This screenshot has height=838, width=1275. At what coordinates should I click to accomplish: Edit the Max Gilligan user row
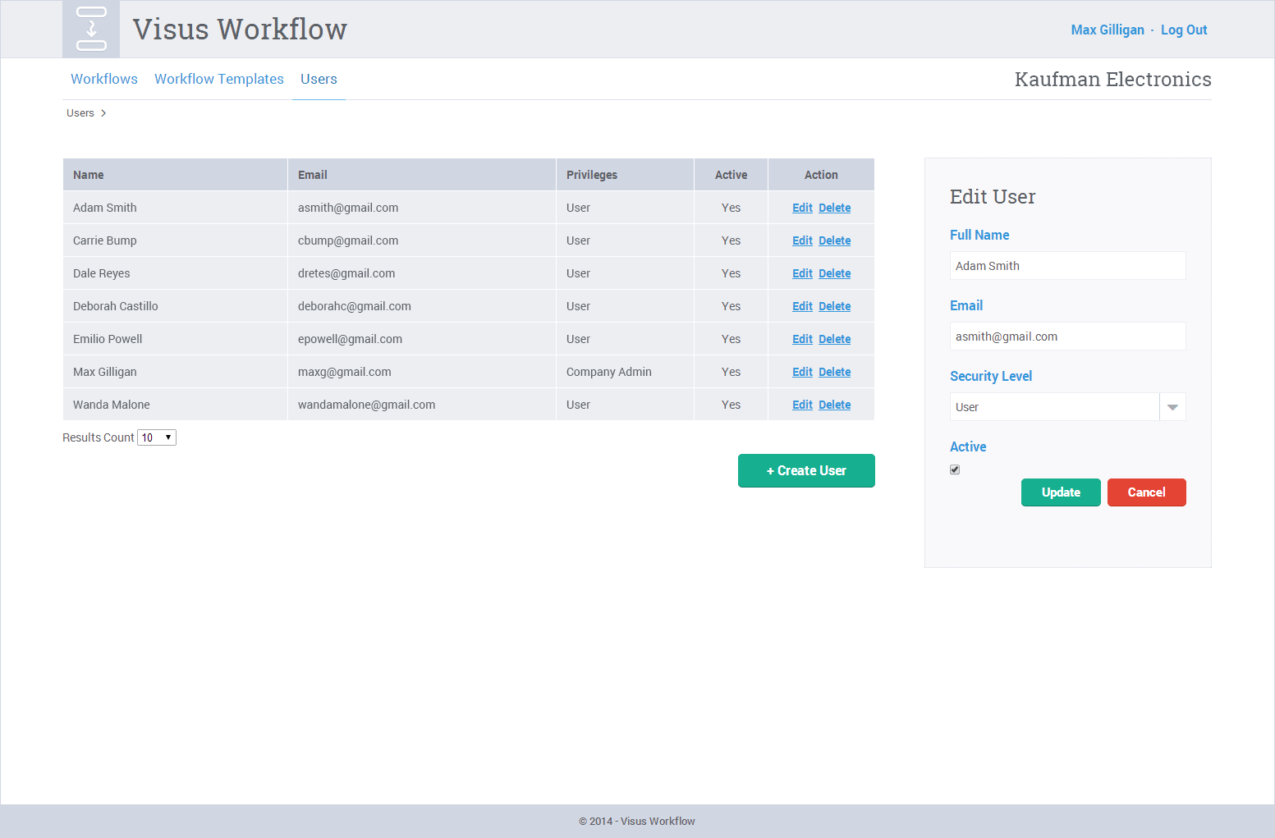802,372
